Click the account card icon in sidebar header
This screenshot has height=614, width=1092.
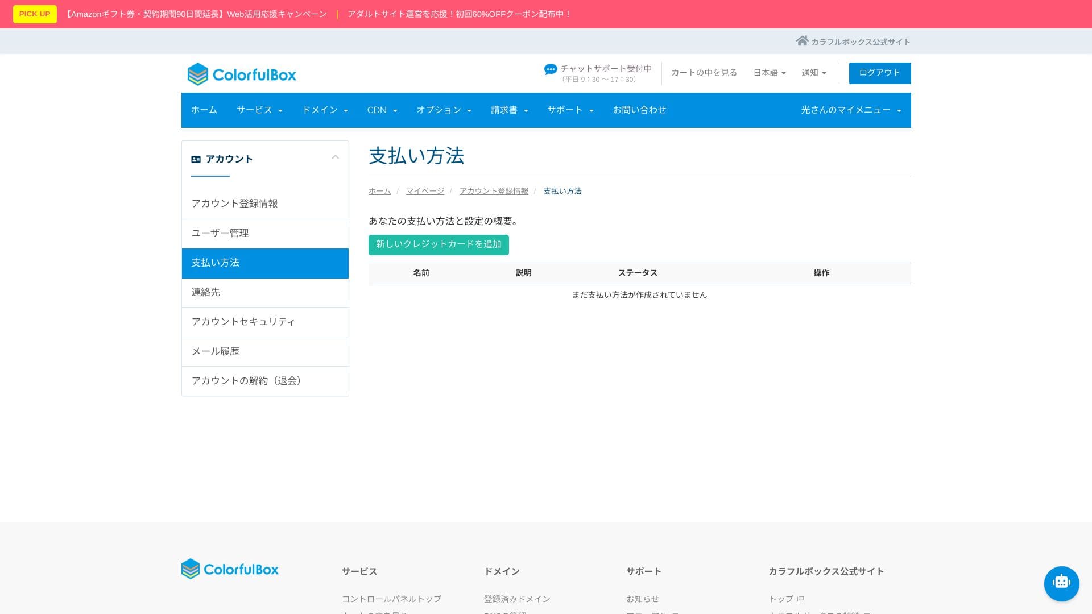(196, 160)
